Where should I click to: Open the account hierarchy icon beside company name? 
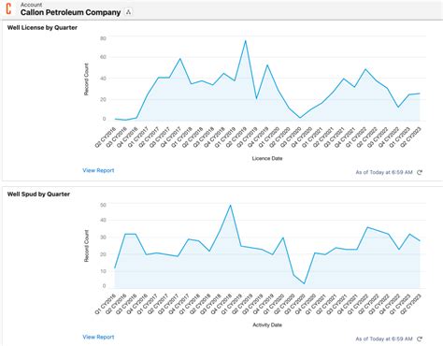tap(128, 12)
